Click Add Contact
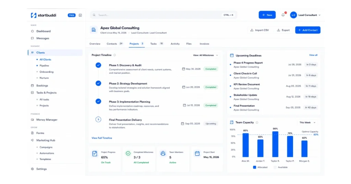Screen dimensions: 351x184 pos(307,30)
